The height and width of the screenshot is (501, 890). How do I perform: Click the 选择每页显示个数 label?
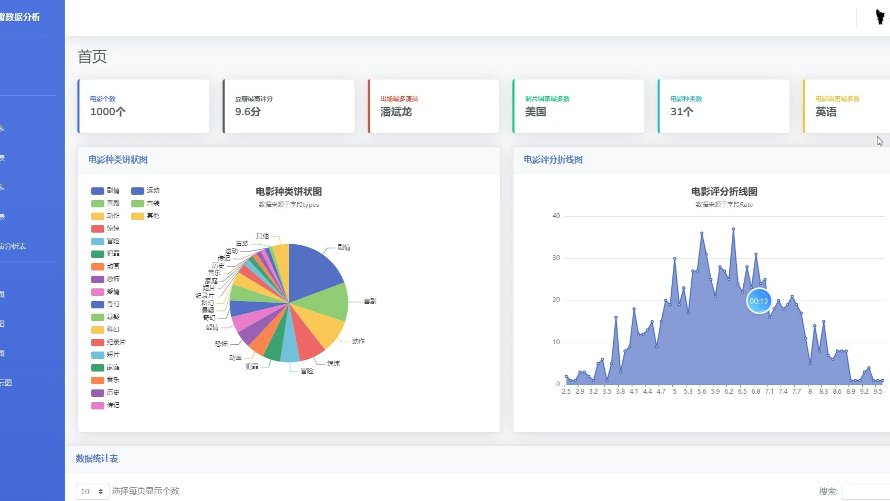pyautogui.click(x=145, y=491)
